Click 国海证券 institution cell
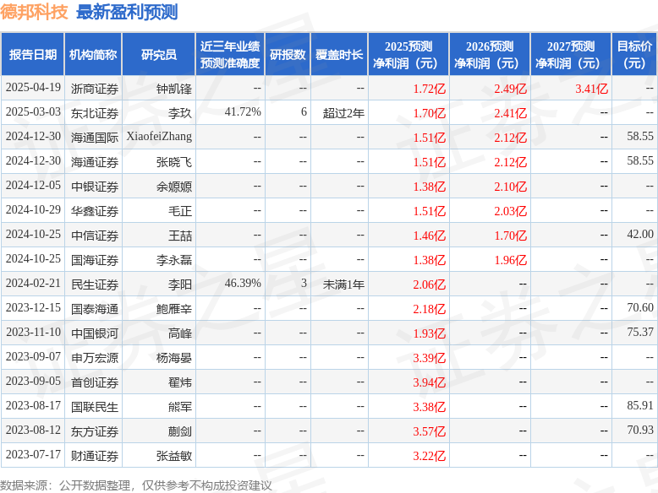This screenshot has height=493, width=658. coord(95,260)
